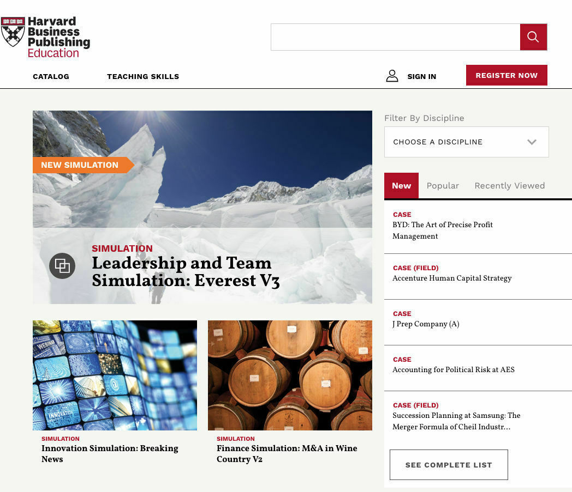The image size is (572, 492).
Task: Click the red search magnifier icon
Action: [533, 37]
